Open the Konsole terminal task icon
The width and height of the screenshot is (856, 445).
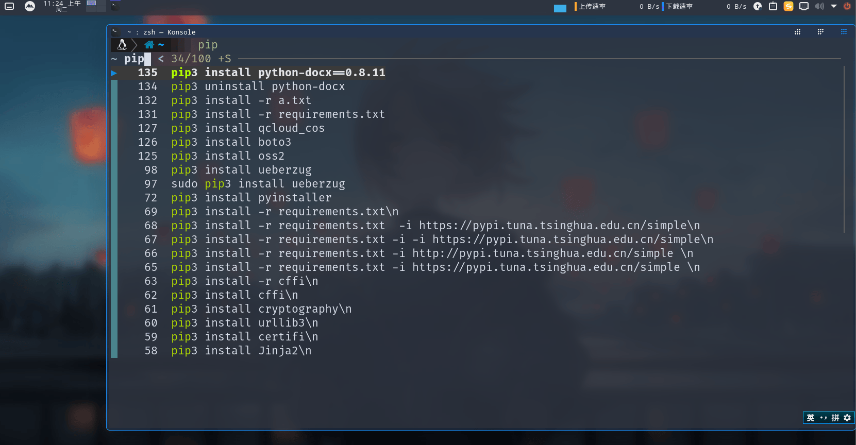coord(115,6)
